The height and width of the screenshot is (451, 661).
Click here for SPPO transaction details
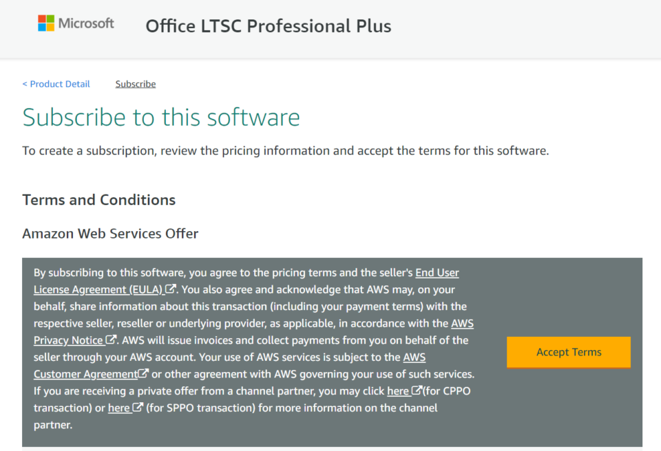click(118, 407)
